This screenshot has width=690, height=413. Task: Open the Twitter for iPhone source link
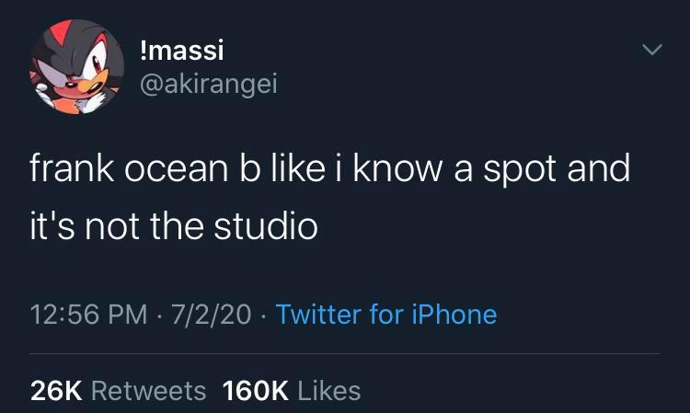point(385,315)
